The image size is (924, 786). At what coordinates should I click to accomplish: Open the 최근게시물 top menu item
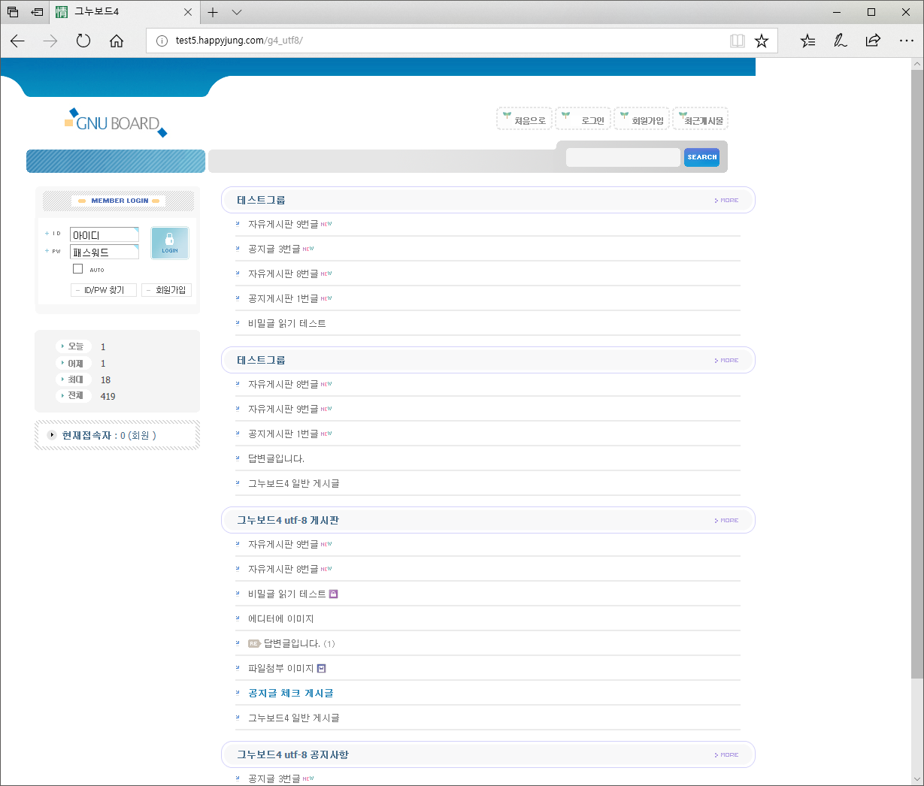point(701,119)
